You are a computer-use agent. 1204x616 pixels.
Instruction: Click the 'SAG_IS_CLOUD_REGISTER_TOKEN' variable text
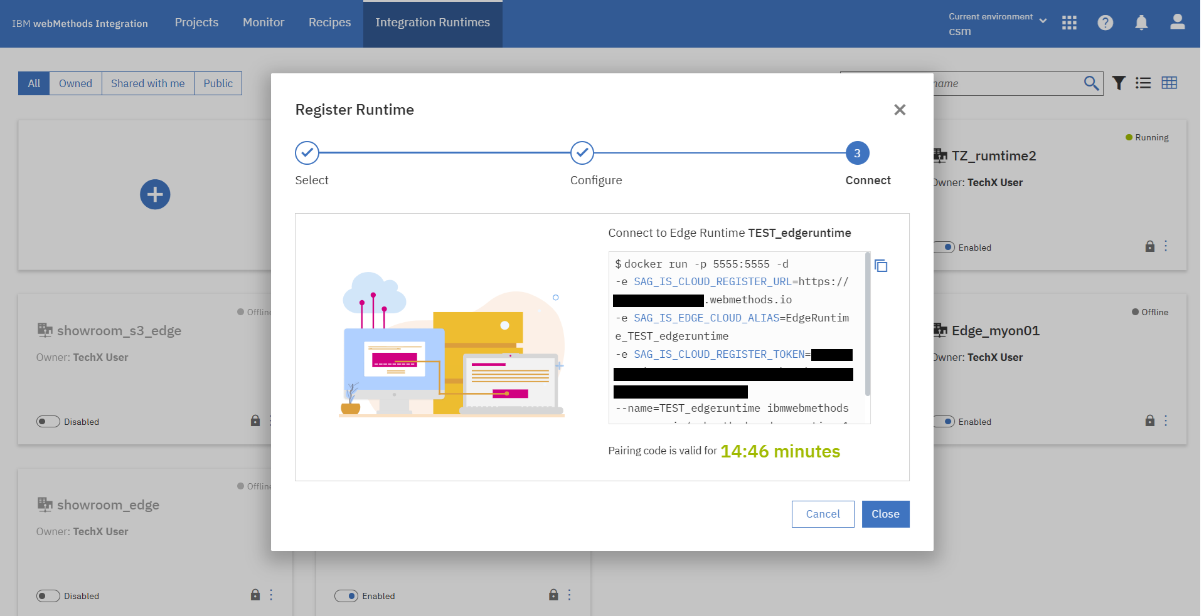[719, 355]
